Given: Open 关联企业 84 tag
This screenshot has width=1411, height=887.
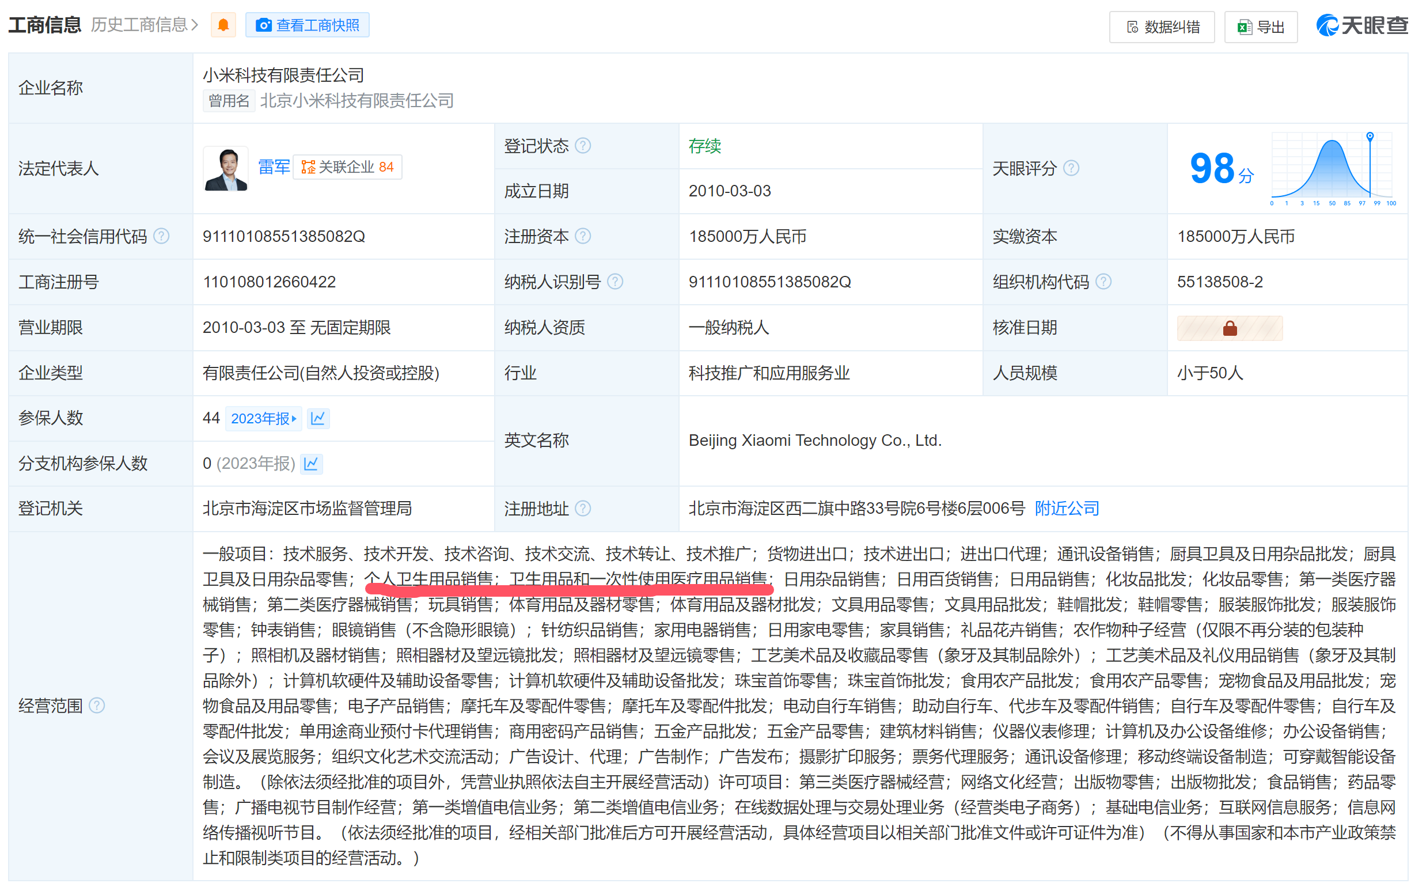Looking at the screenshot, I should click(347, 168).
